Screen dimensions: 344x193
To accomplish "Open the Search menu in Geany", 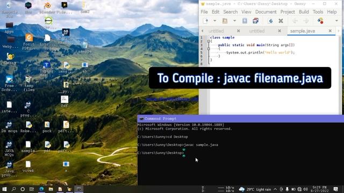I will (x=231, y=12).
